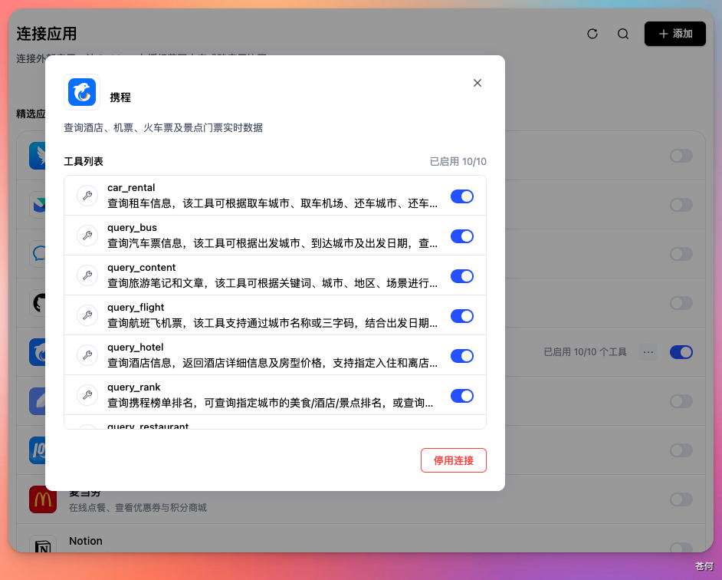Viewport: 722px width, 580px height.
Task: Click 工具列表 heading
Action: (x=84, y=161)
